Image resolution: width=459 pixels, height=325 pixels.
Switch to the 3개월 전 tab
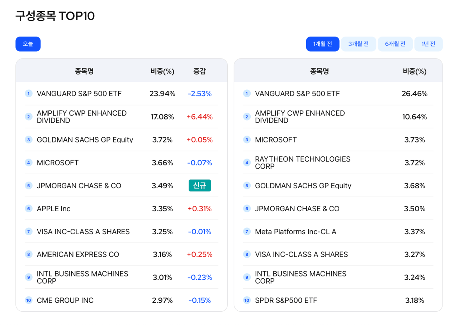[x=358, y=44]
